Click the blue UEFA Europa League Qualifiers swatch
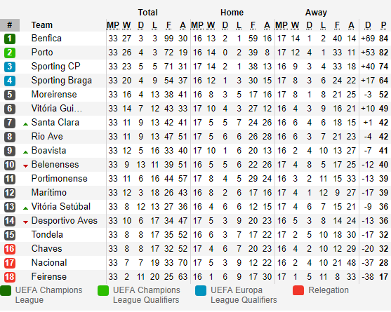 pyautogui.click(x=201, y=290)
